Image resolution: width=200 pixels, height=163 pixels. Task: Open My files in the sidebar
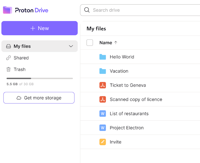[x=39, y=46]
